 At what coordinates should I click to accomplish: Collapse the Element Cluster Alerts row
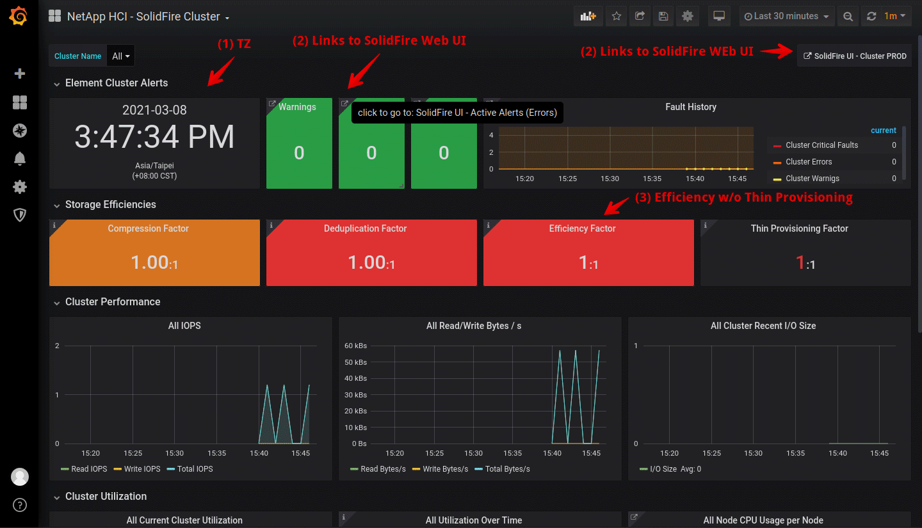point(117,83)
